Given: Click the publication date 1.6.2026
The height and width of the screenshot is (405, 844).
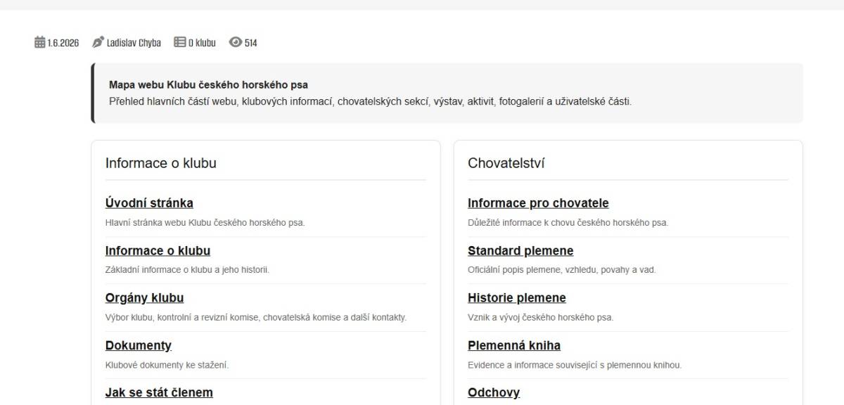Looking at the screenshot, I should pos(63,43).
